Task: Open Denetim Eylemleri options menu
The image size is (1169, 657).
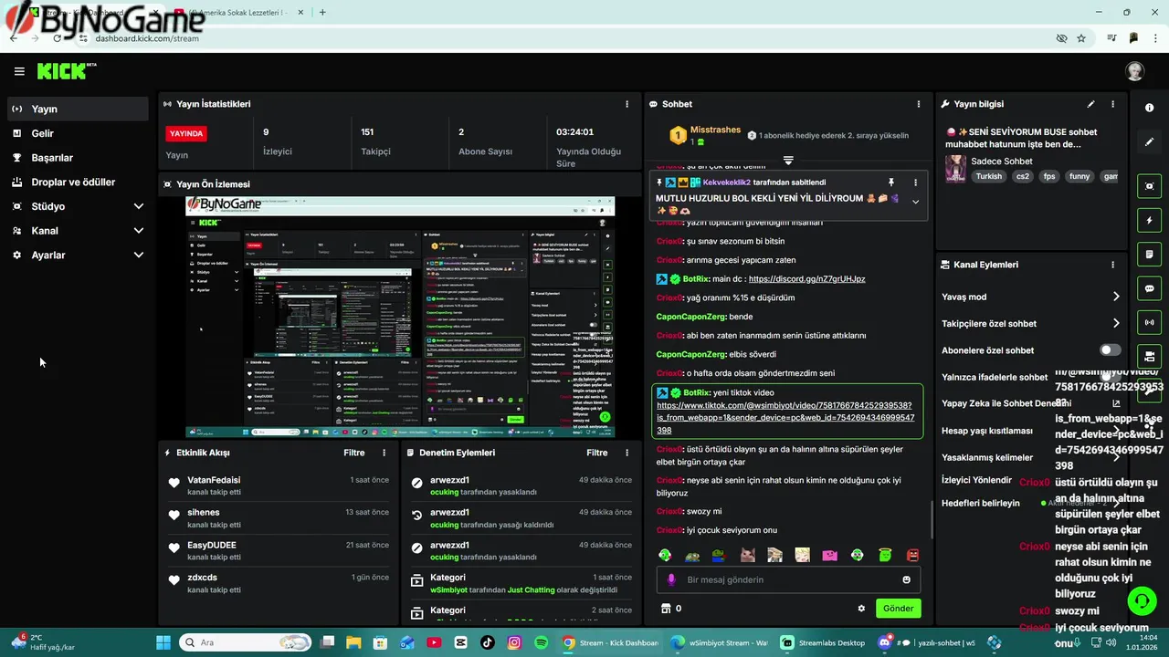Action: click(x=627, y=453)
